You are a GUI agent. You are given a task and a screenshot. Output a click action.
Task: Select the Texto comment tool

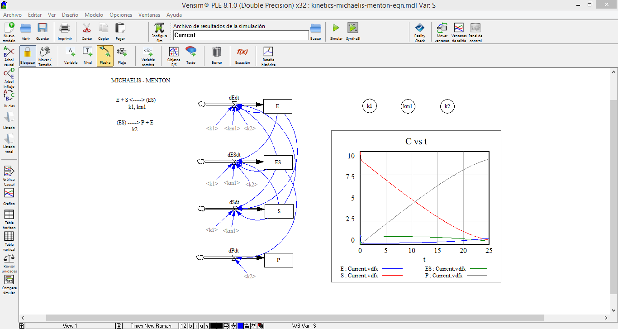click(x=191, y=56)
